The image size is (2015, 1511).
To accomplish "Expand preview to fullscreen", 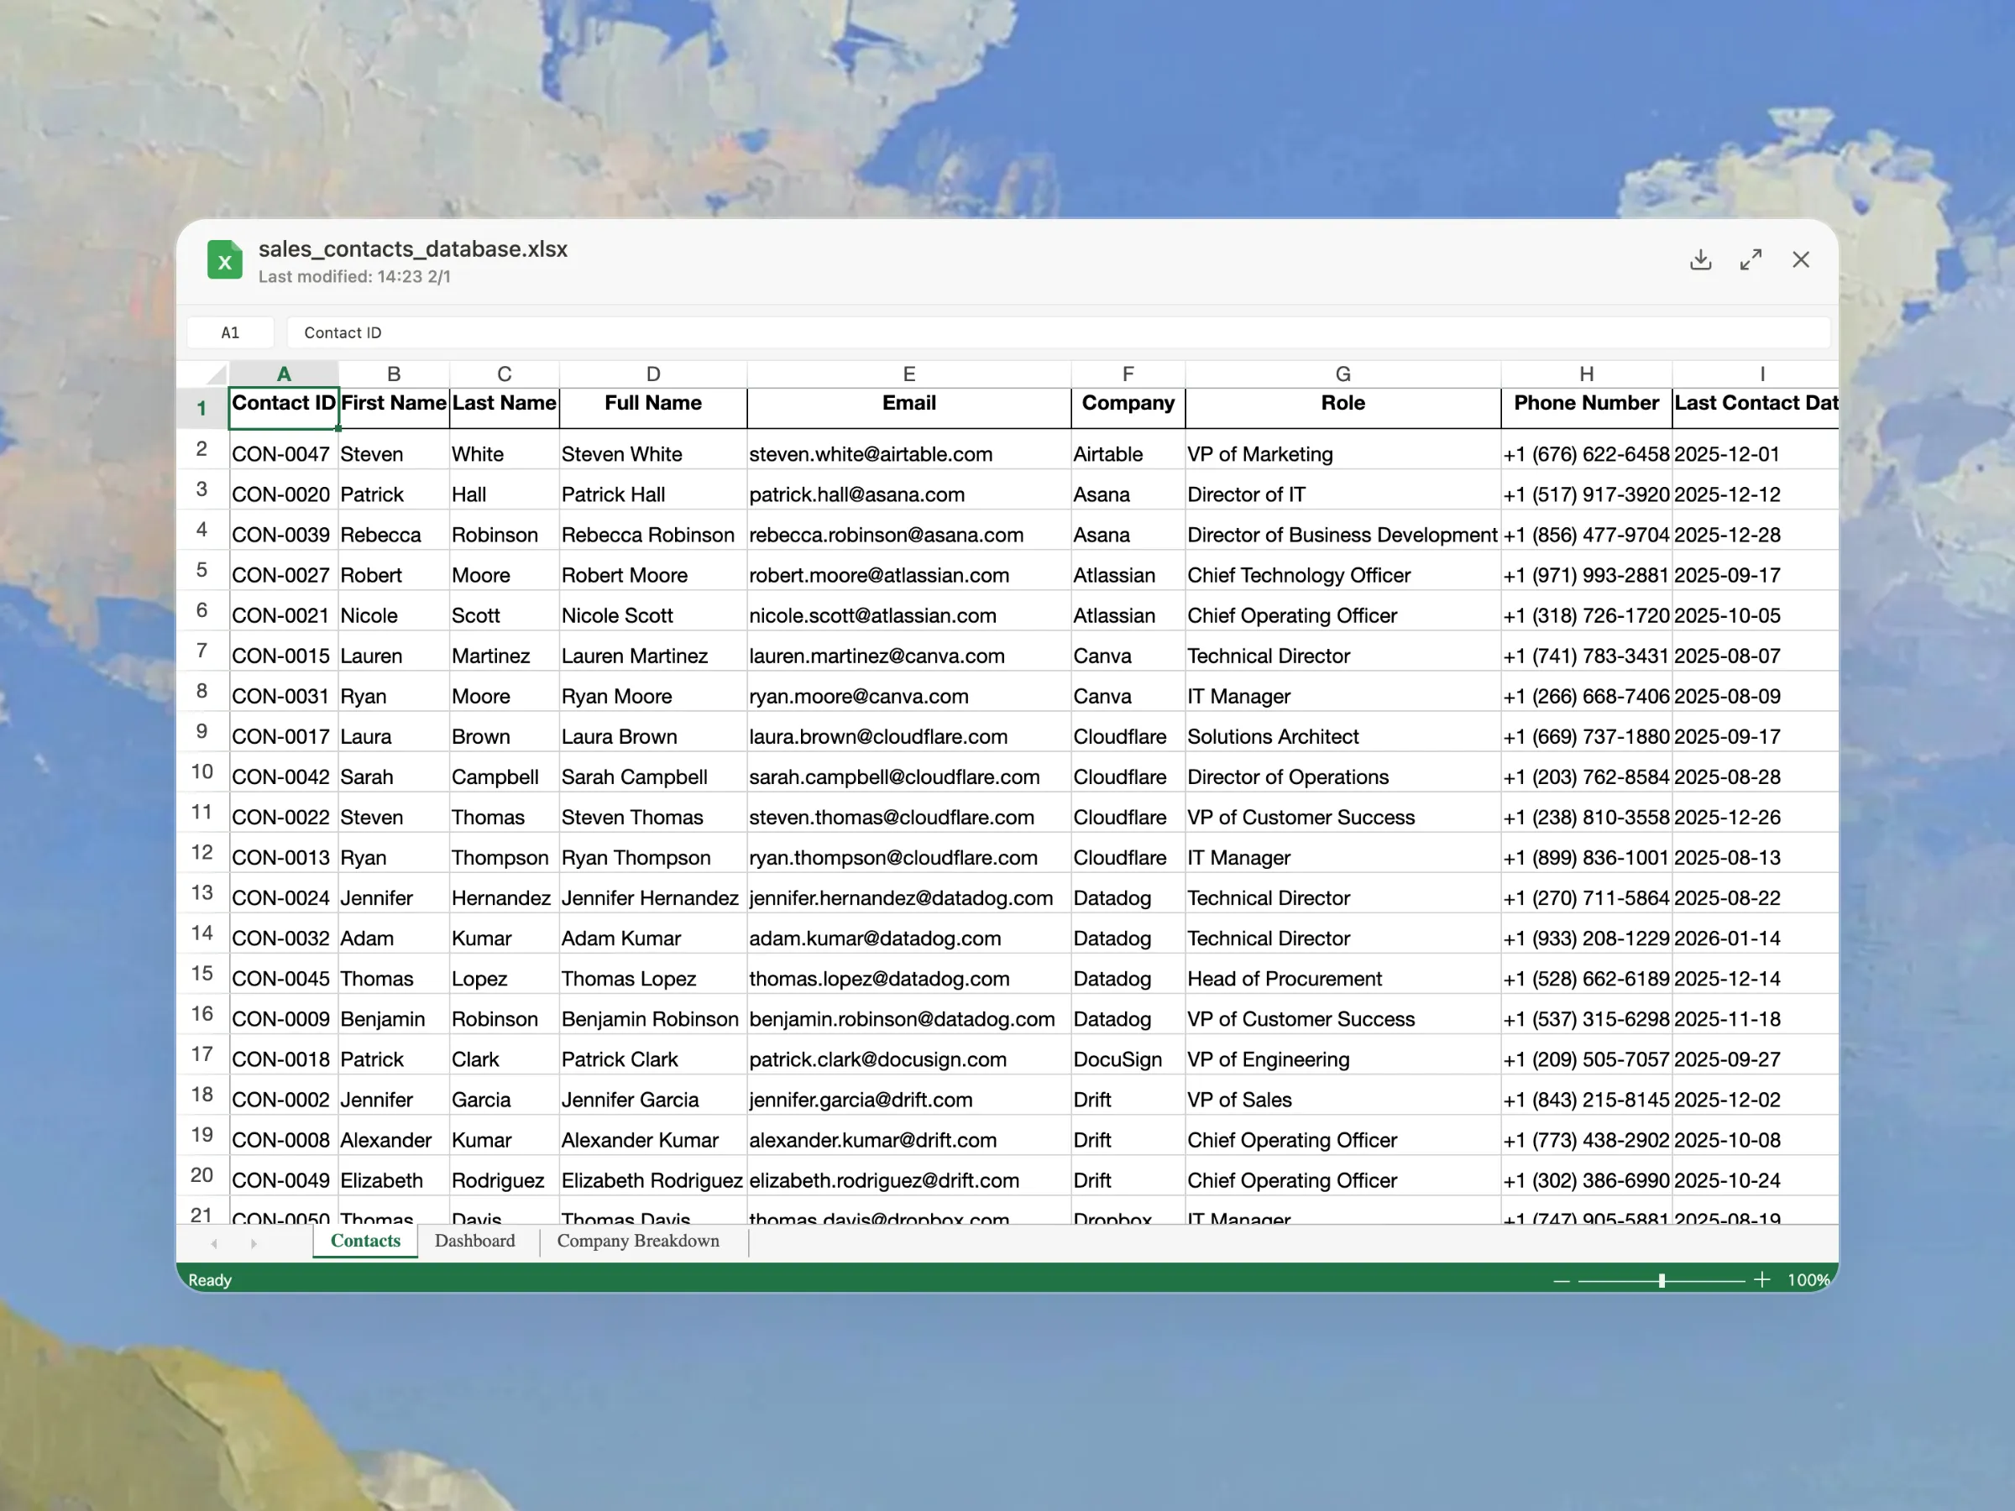I will (1750, 260).
